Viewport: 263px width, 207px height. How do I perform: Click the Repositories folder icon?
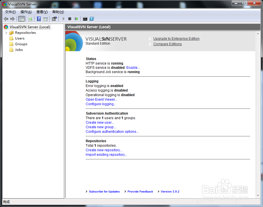tap(11, 33)
